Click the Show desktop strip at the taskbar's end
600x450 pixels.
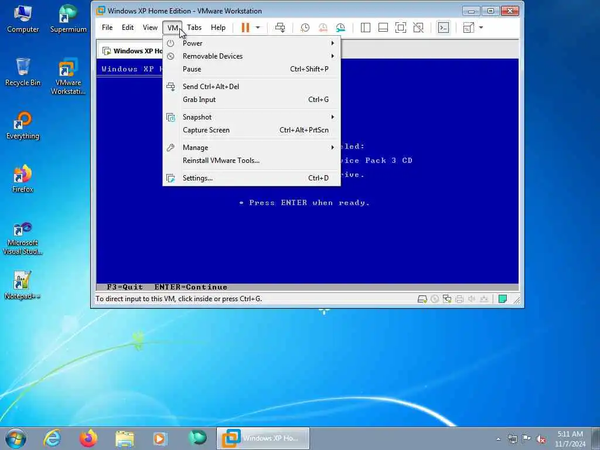click(x=596, y=438)
